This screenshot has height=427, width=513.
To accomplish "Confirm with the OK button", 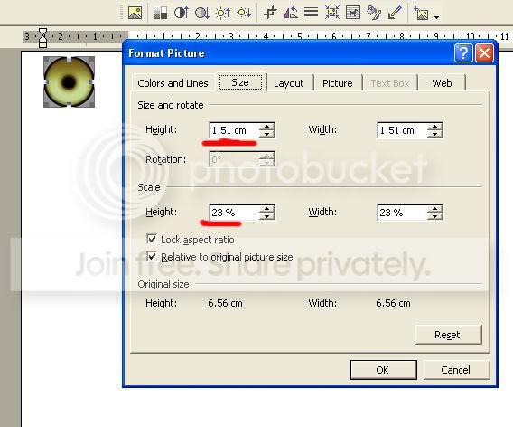I will (383, 370).
